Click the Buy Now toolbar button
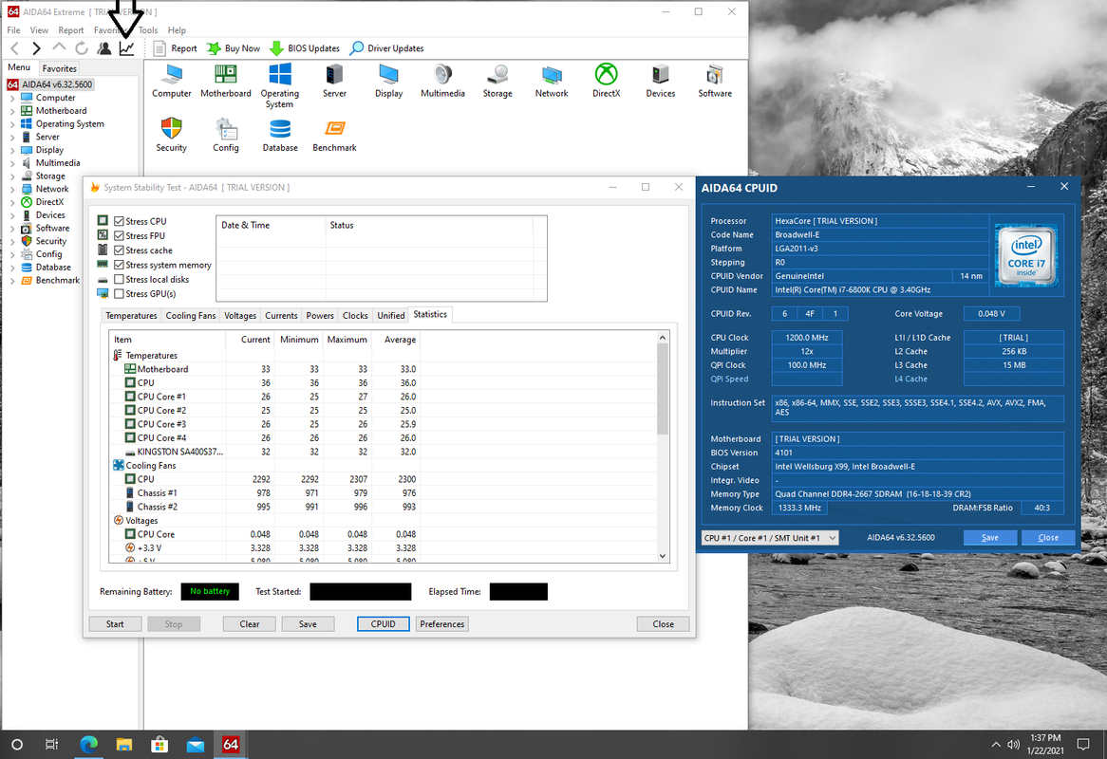Viewport: 1107px width, 759px height. pyautogui.click(x=233, y=48)
